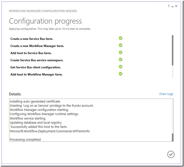Screen dimensions: 184x167
Task: Select 'Add host to Service Bus farm.' step
Action: 31,53
